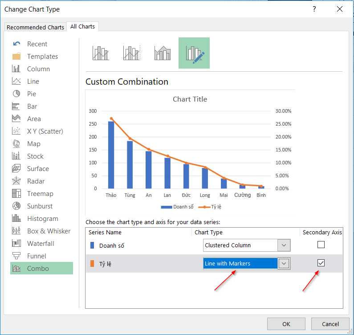Click Doanh số blue series color swatch
This screenshot has width=354, height=335.
pyautogui.click(x=92, y=245)
